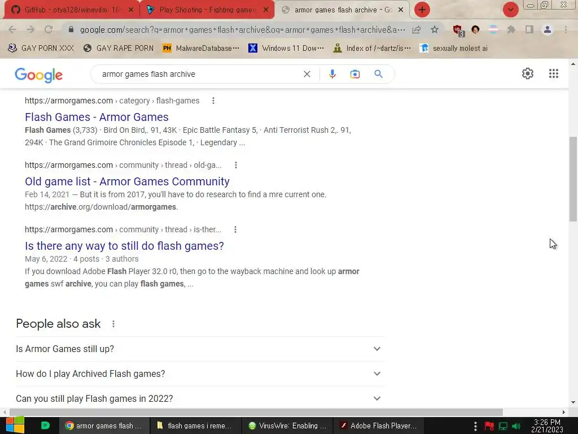Open the uBlock Origin extension popup
This screenshot has height=434, width=578.
tap(458, 31)
